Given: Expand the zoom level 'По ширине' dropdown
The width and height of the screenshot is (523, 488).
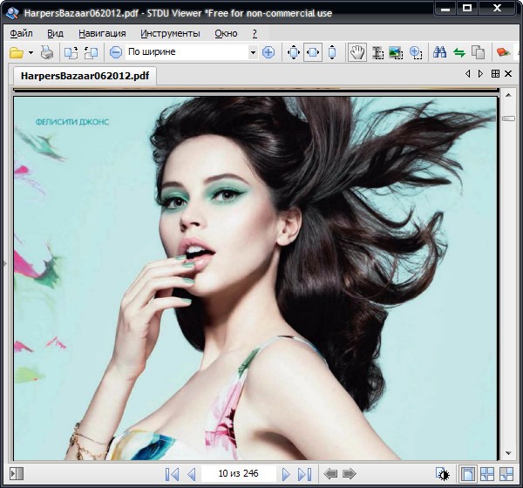Looking at the screenshot, I should click(253, 53).
